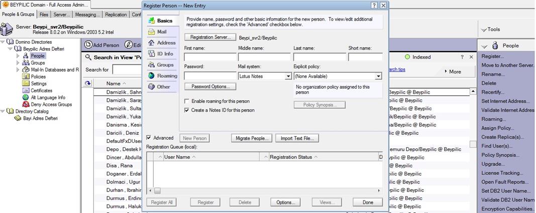Click the Migrate People button
Screen dimensions: 536x213
tap(252, 138)
